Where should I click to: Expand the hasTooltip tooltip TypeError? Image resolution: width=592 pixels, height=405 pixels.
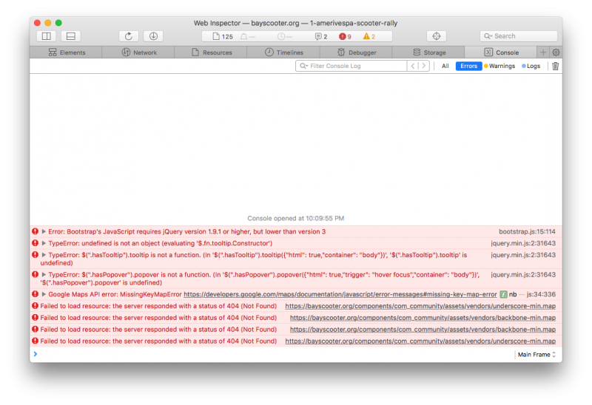[44, 255]
